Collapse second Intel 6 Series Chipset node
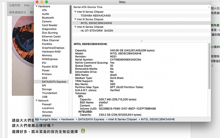 click(x=75, y=19)
